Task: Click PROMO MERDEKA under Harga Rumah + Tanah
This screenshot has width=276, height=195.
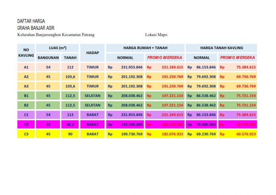Action: click(165, 58)
